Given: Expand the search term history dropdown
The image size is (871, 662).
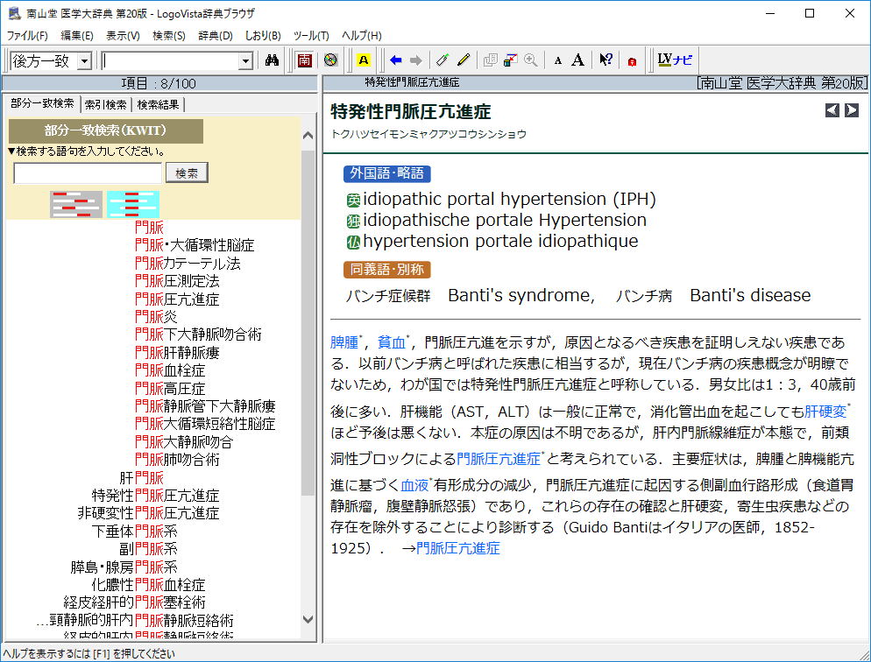Looking at the screenshot, I should (245, 60).
